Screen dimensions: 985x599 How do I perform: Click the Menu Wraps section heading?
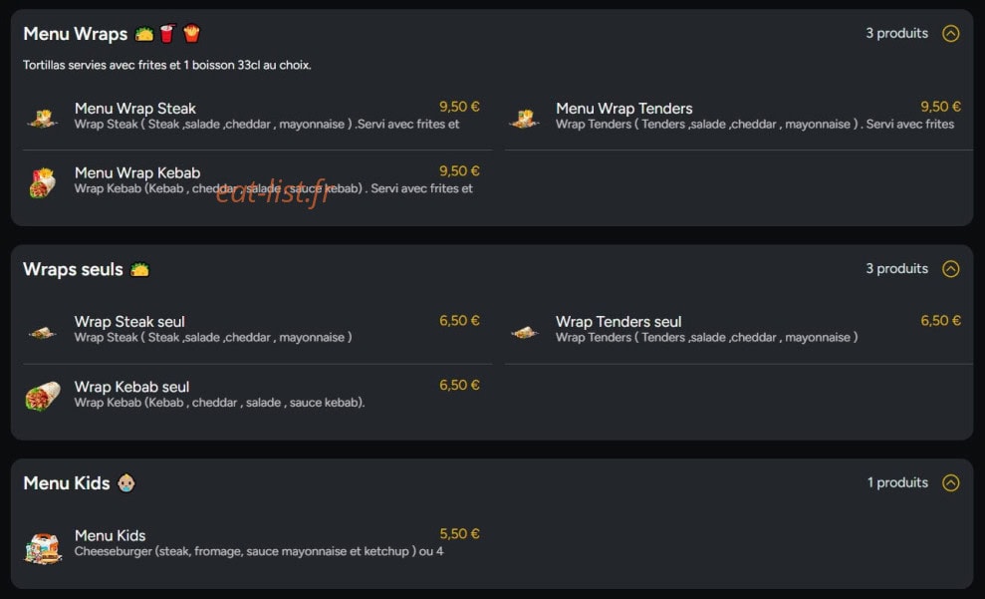(x=76, y=34)
